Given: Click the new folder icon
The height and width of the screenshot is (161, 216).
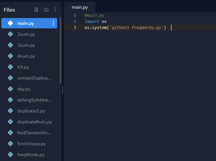Looking at the screenshot, I should (46, 10).
